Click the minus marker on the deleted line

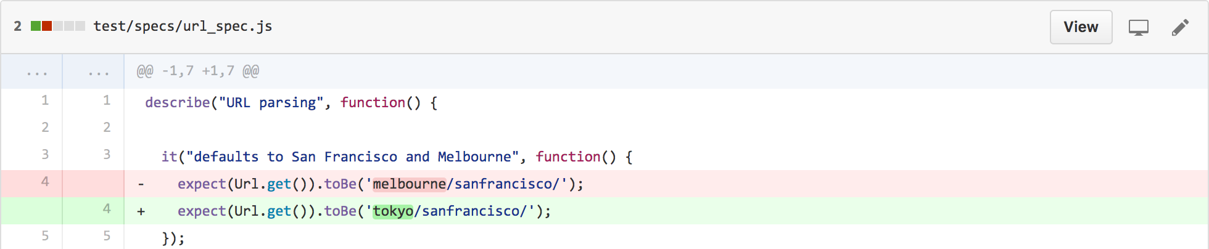[x=141, y=184]
